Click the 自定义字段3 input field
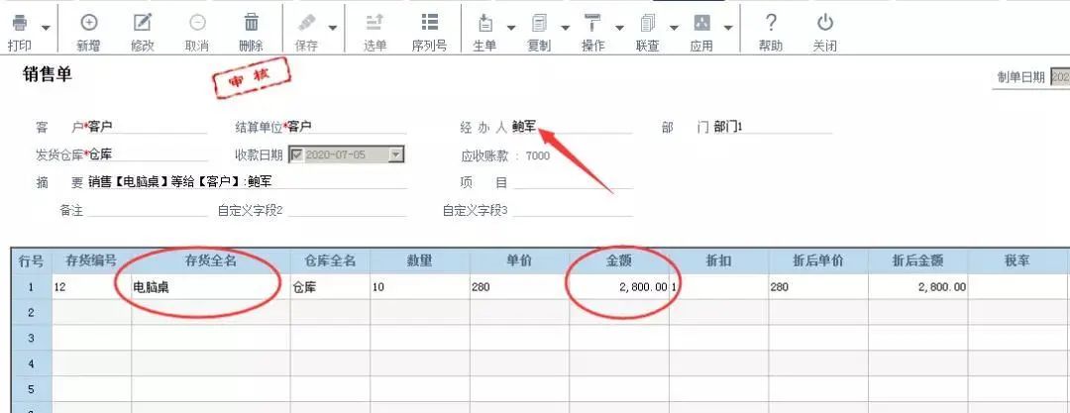1070x413 pixels. (574, 210)
